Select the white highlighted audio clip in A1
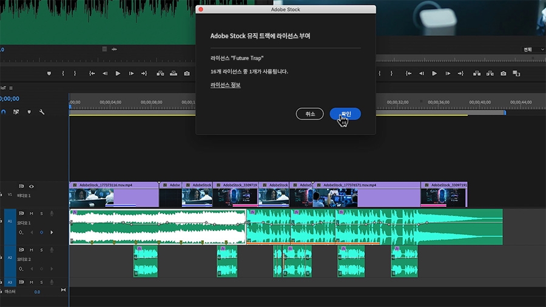The image size is (546, 307). [x=158, y=227]
